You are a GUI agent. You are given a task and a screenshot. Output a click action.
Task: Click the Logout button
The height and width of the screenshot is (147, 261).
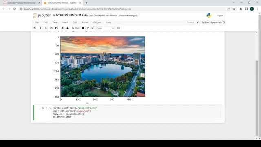(x=220, y=16)
